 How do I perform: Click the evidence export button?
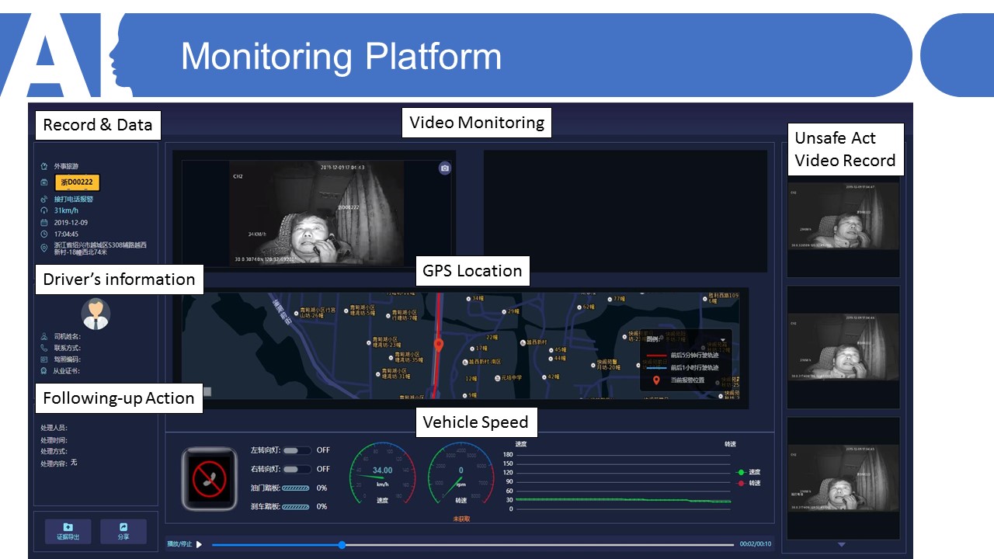point(68,532)
